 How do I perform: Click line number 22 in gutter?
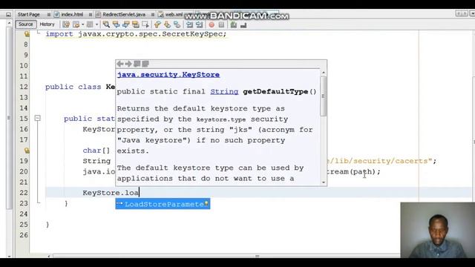pos(24,193)
